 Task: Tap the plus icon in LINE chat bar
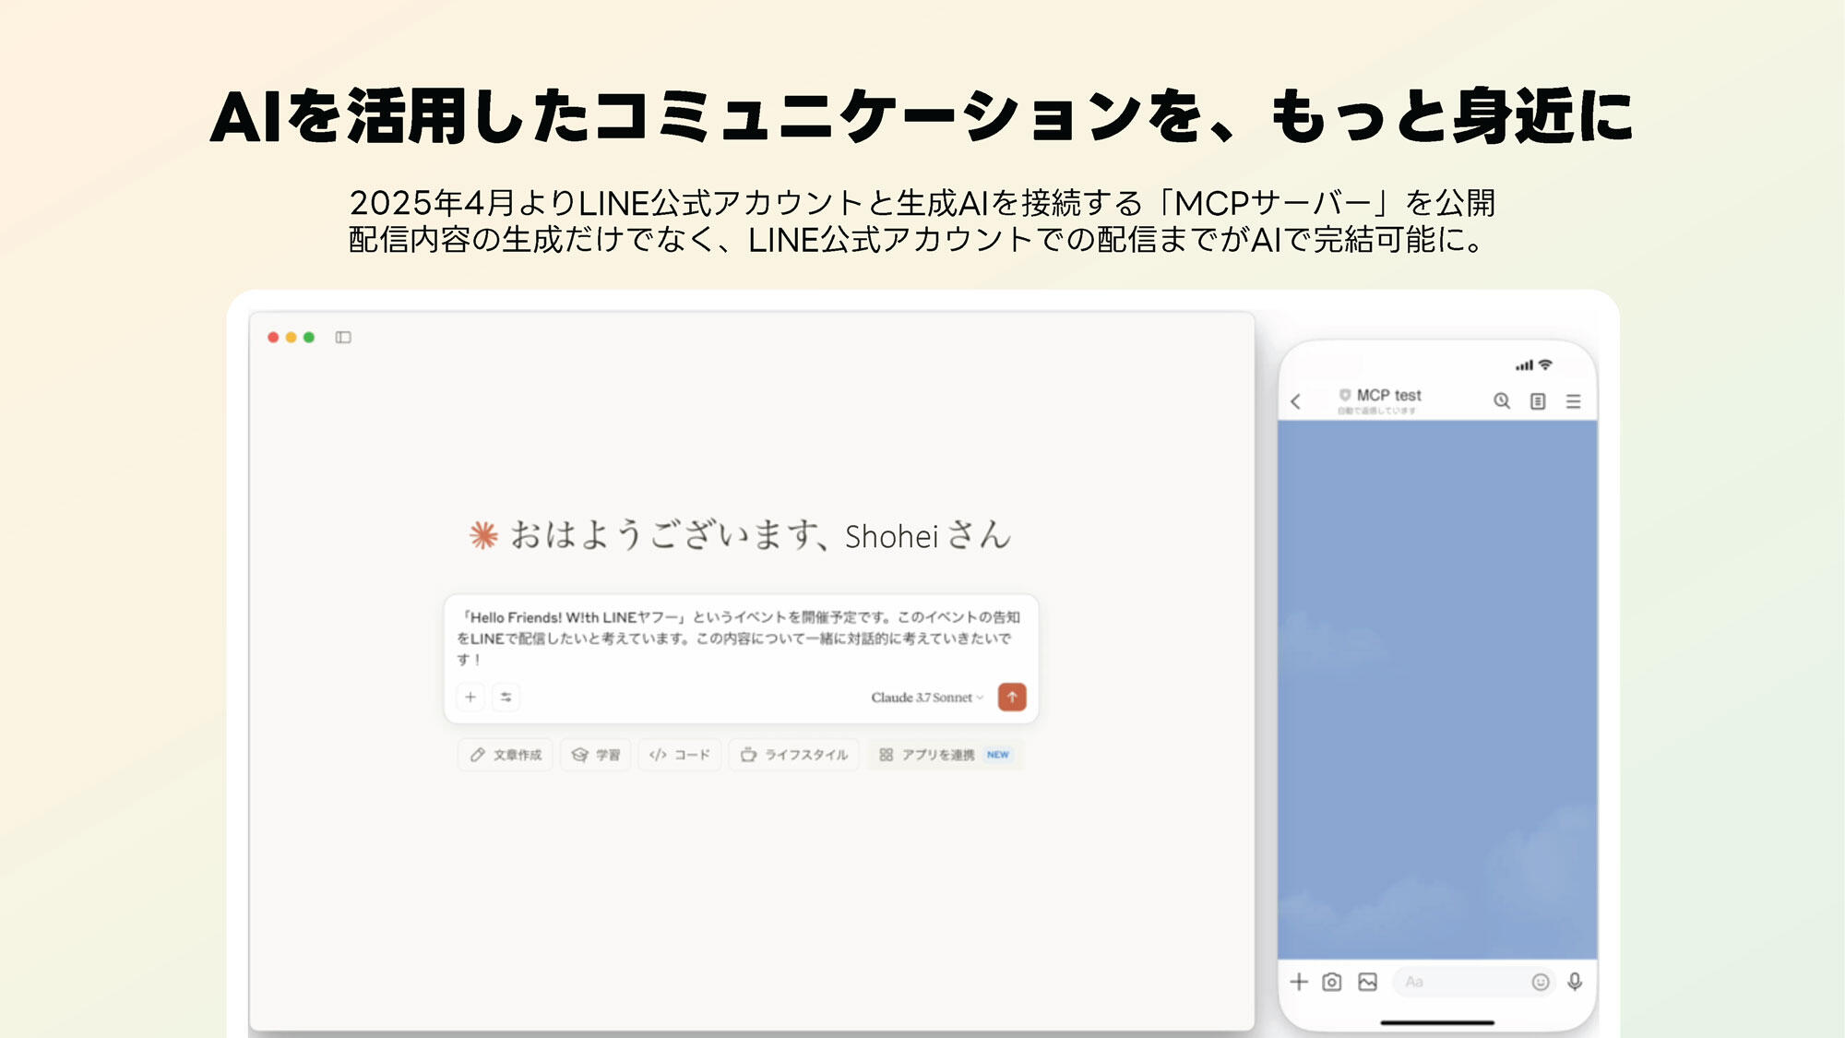[1299, 982]
